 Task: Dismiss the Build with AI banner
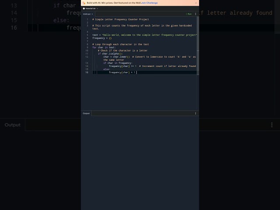[x=196, y=3]
